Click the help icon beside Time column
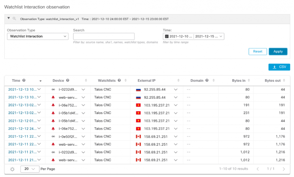 pos(24,81)
